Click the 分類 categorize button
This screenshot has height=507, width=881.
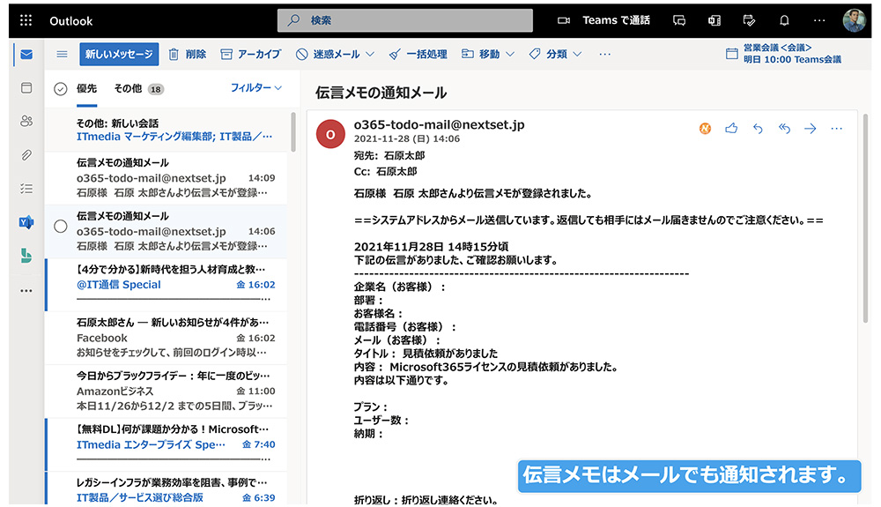click(x=548, y=55)
